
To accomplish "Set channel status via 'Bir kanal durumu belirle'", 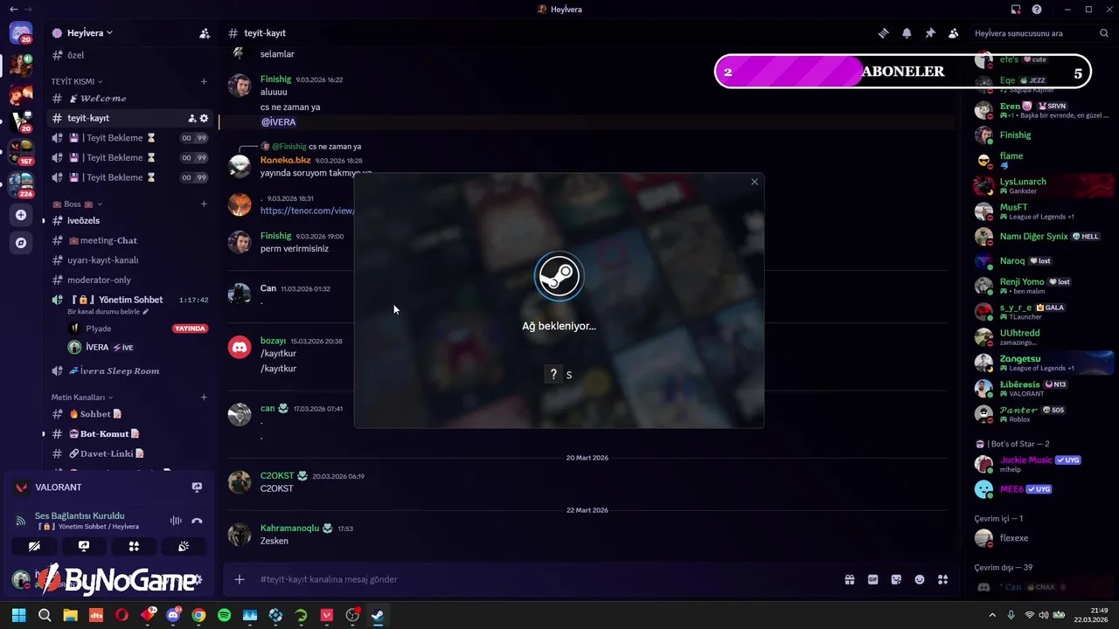I will tap(108, 312).
